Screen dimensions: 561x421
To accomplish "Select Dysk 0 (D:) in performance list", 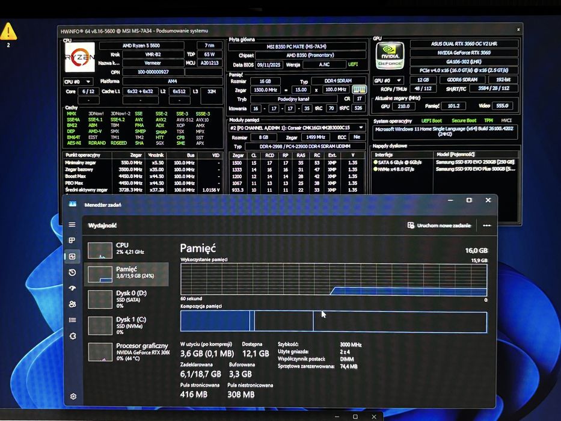I will 126,299.
